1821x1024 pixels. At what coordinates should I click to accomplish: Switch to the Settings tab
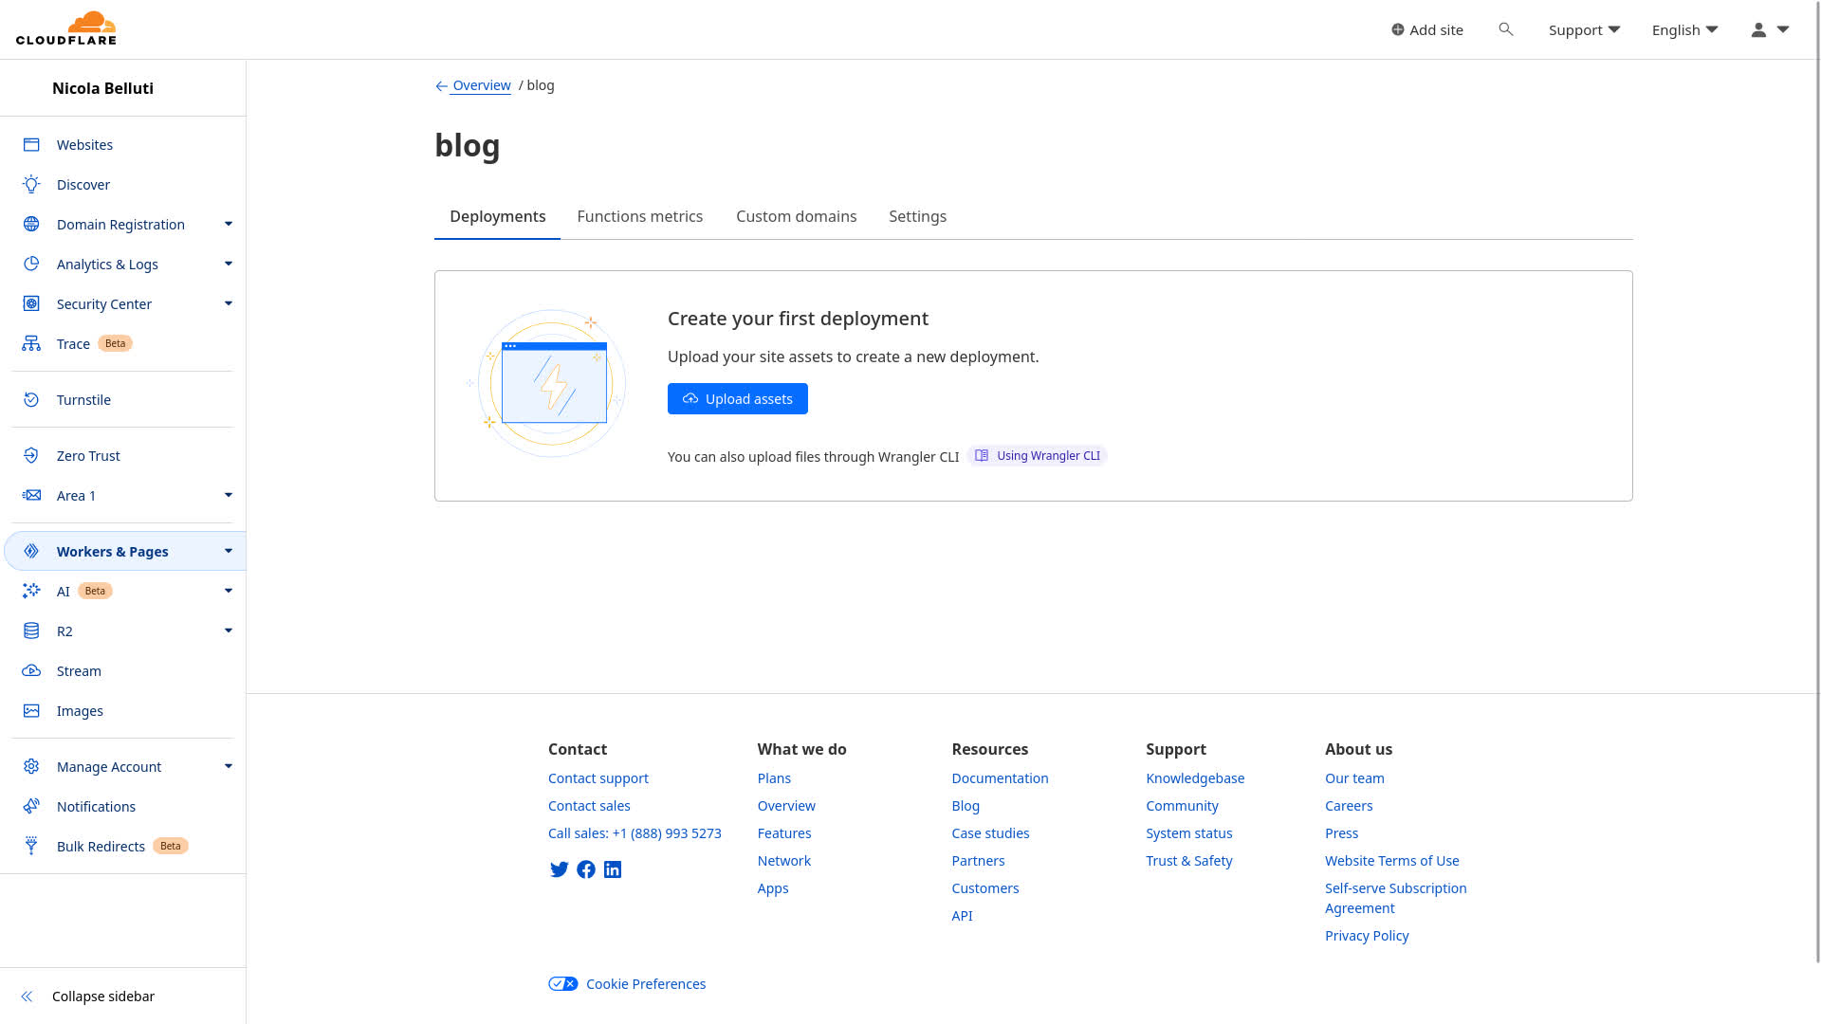coord(917,216)
